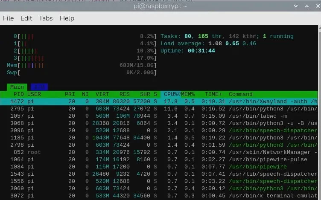Sort by the TIME+ column header
This screenshot has height=200, width=321.
click(x=213, y=94)
